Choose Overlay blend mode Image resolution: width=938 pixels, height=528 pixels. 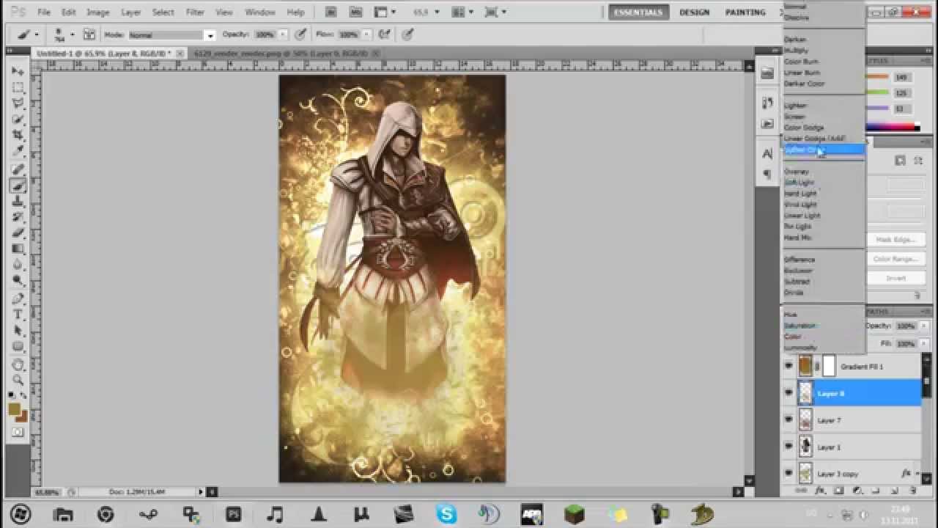pyautogui.click(x=797, y=172)
